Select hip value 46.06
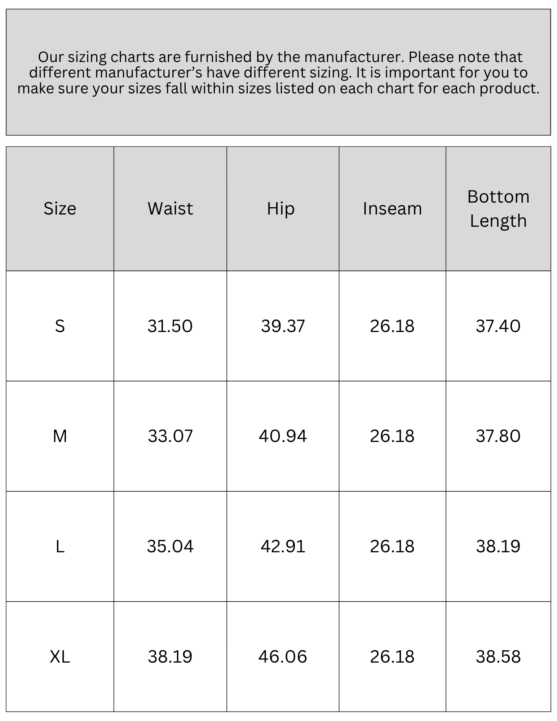 coord(283,656)
